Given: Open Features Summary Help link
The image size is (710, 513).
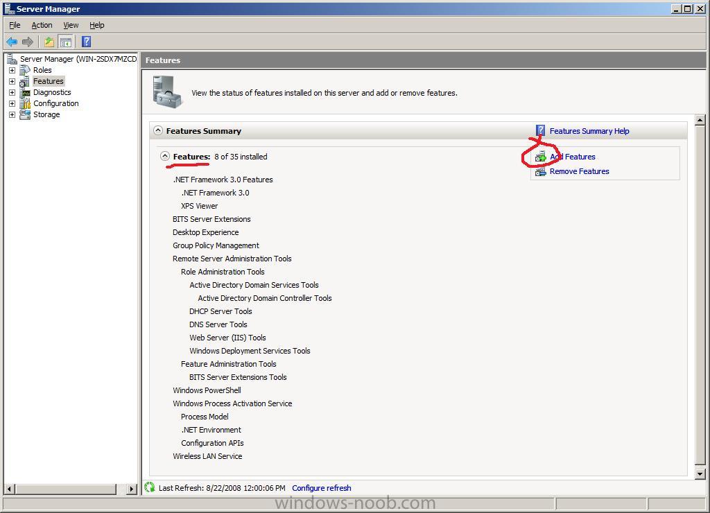Looking at the screenshot, I should coord(589,131).
